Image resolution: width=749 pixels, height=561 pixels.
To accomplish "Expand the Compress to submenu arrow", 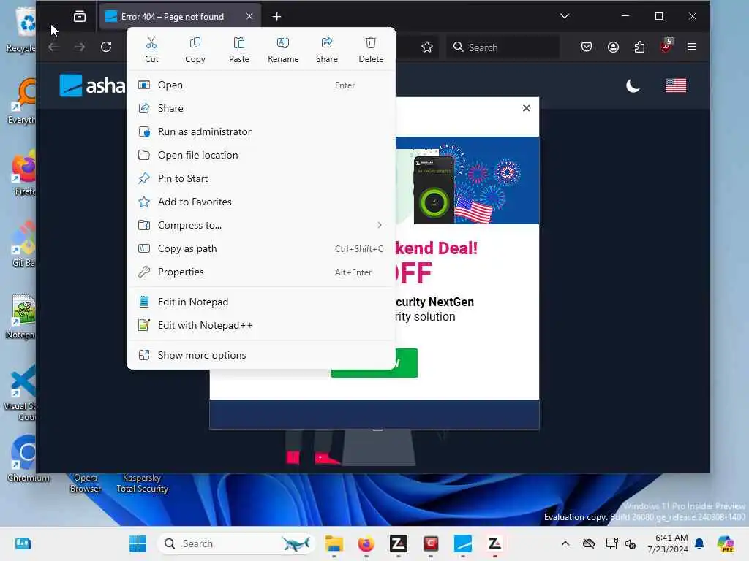I will (380, 225).
